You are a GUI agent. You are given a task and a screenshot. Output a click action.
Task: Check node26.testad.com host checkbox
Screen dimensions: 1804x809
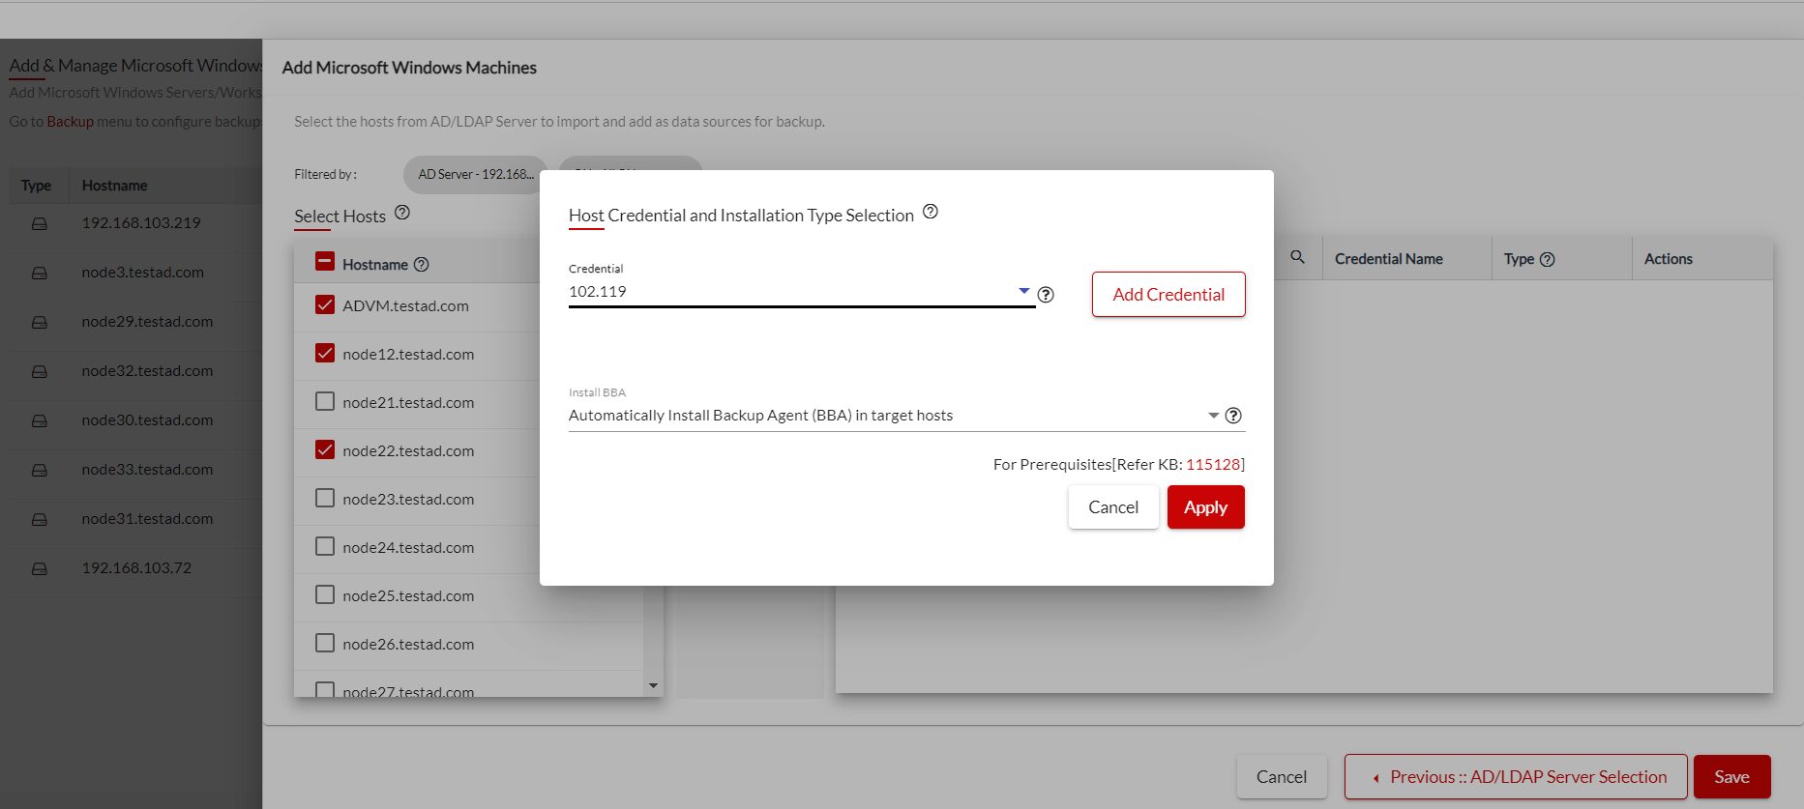[x=325, y=643]
